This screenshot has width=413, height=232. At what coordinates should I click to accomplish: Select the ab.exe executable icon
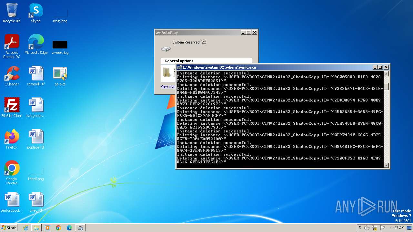(x=60, y=76)
